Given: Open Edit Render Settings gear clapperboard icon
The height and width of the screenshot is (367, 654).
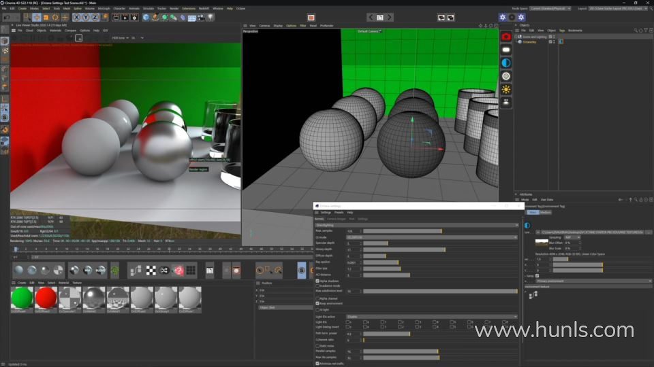Looking at the screenshot, I should tap(135, 17).
